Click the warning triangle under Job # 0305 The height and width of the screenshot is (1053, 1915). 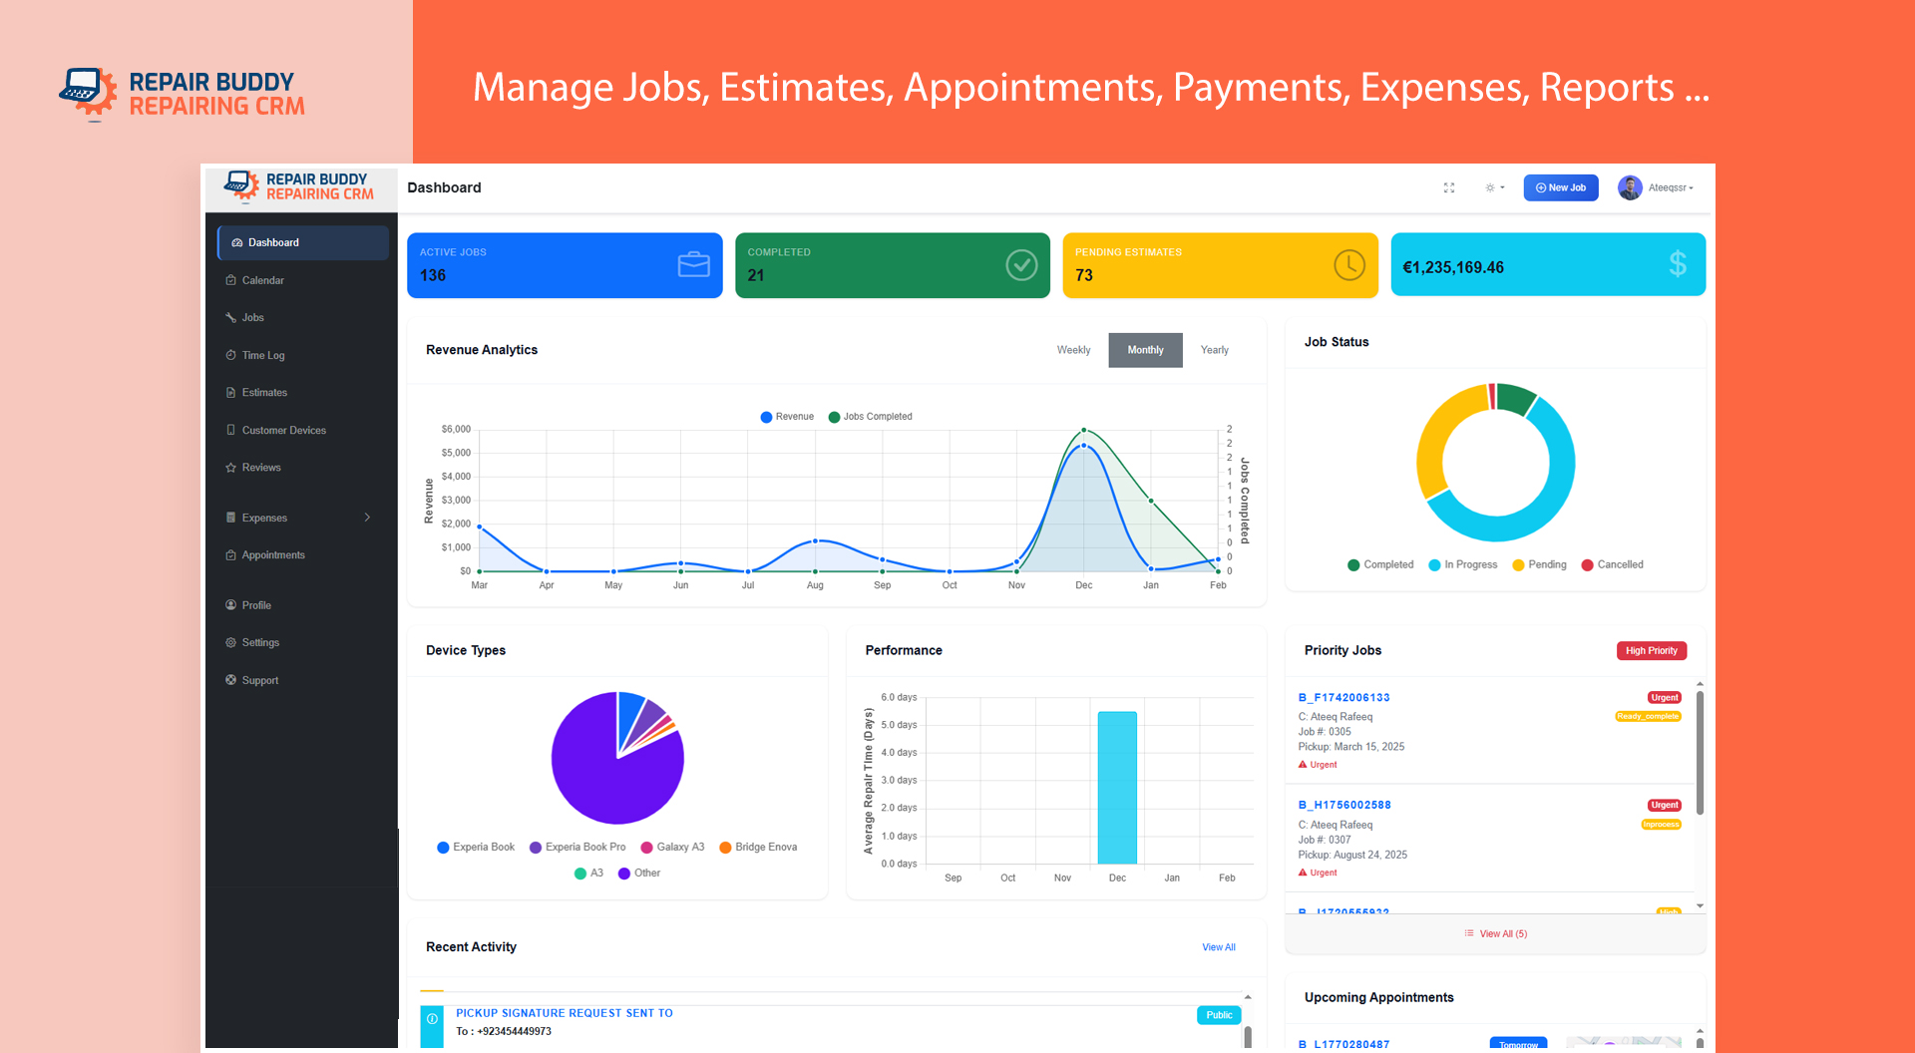tap(1303, 765)
